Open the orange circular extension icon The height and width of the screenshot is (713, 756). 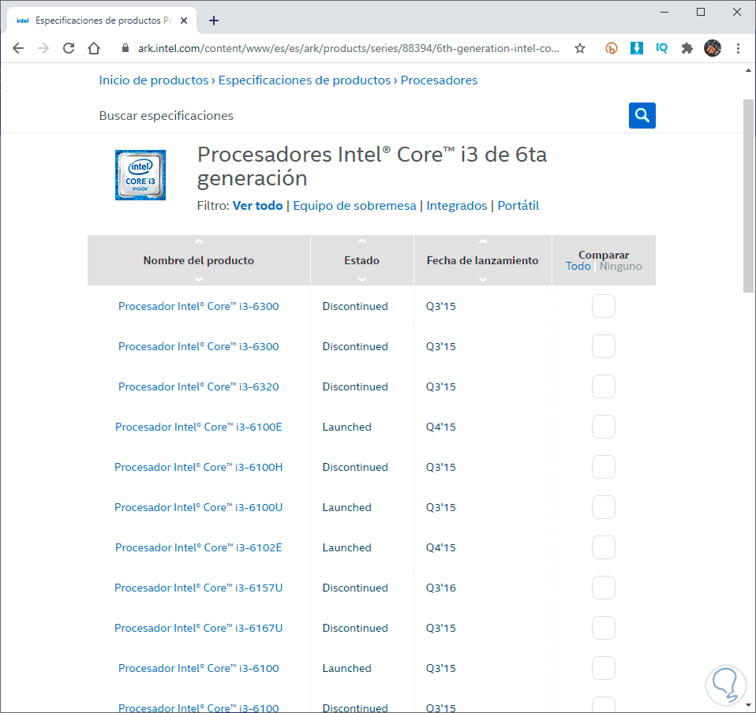click(612, 48)
